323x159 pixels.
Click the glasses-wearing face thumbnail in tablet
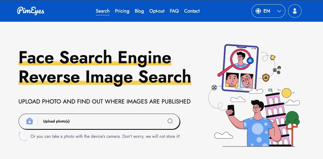[247, 80]
